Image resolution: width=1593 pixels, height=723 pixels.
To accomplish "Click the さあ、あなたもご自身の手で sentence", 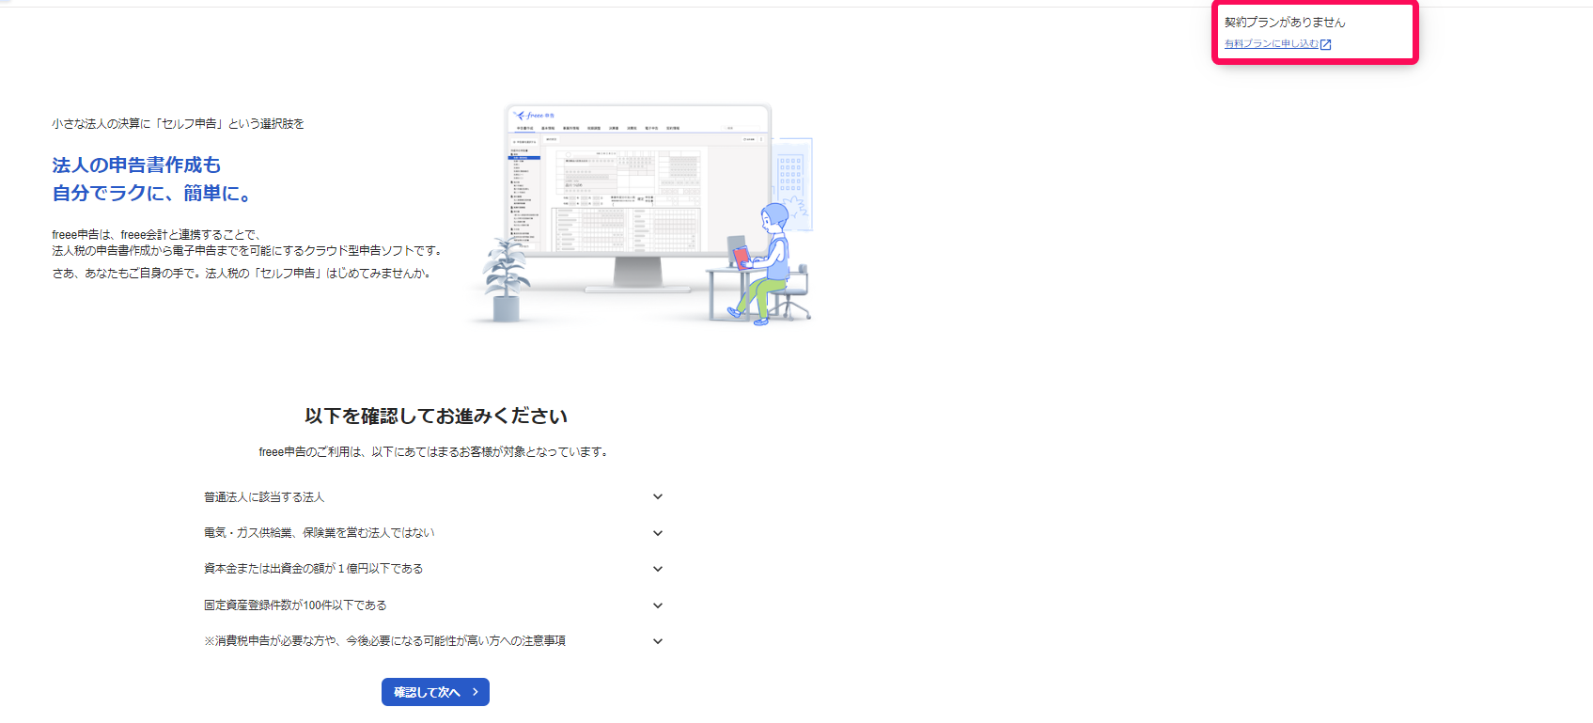I will coord(242,274).
